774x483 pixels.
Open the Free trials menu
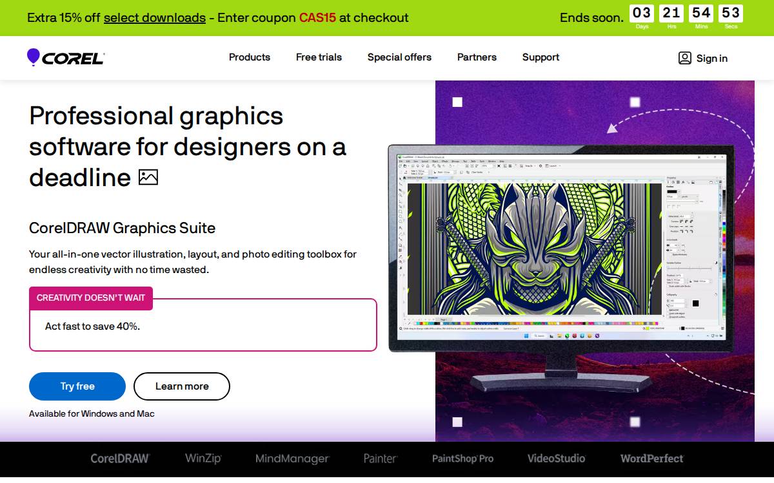coord(319,57)
